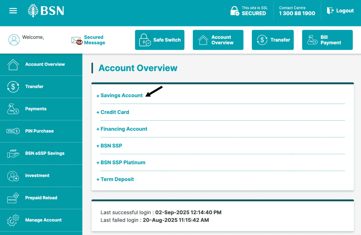Screen dimensions: 361x235
Task: Open PIN Purchase from sidebar
Action: 41,131
